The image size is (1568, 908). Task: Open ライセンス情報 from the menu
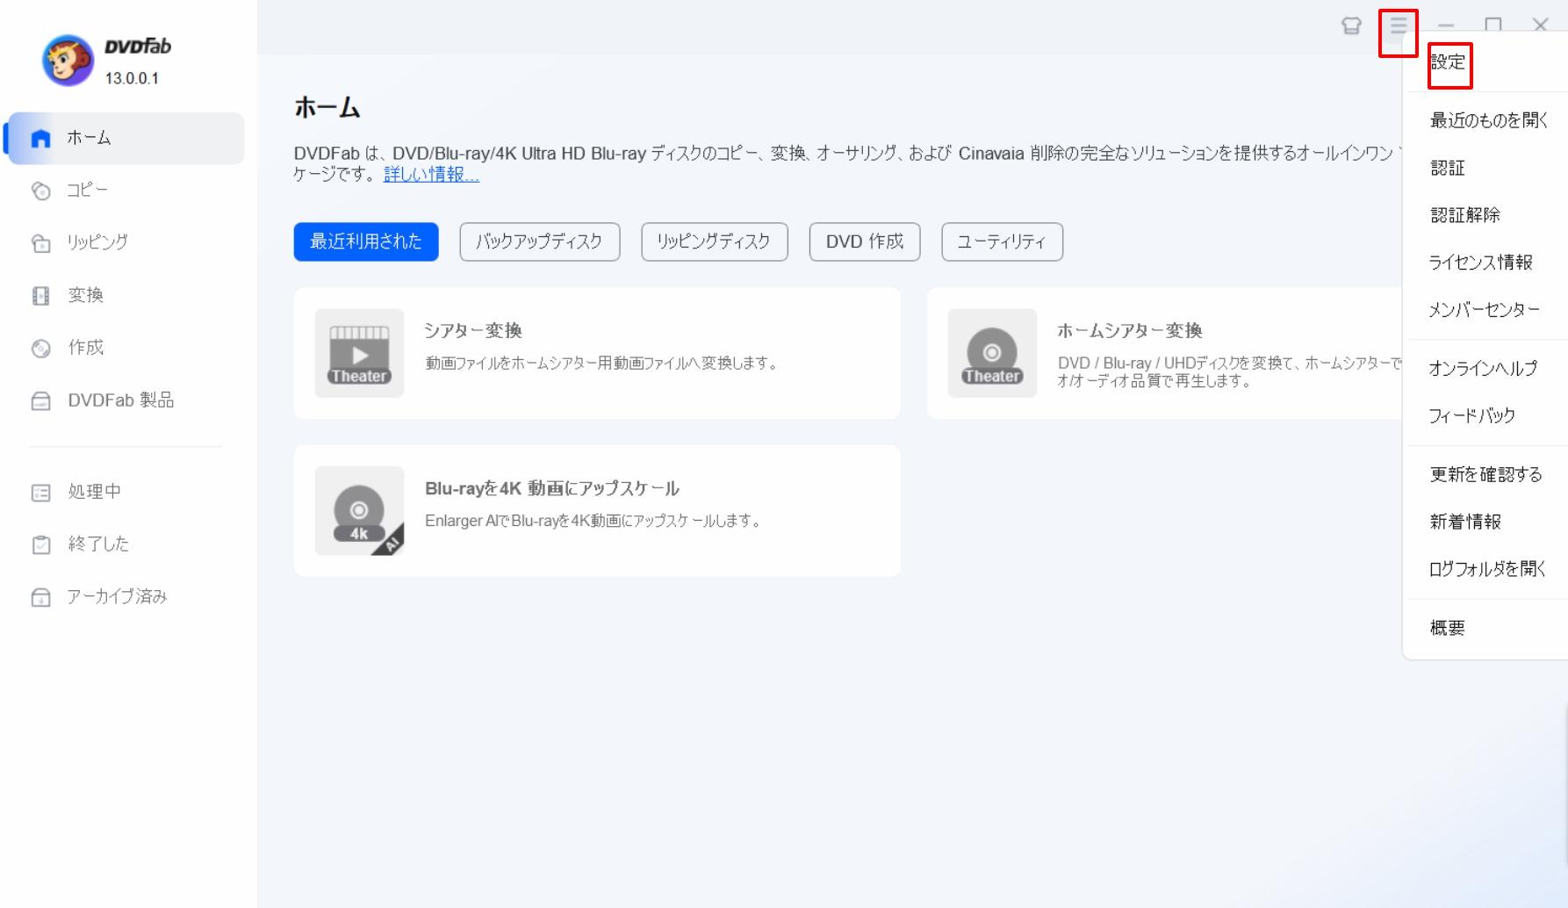tap(1481, 263)
